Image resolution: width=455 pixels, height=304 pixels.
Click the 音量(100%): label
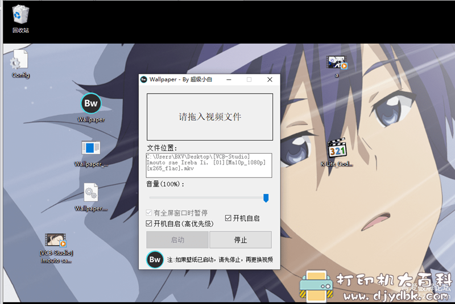165,184
